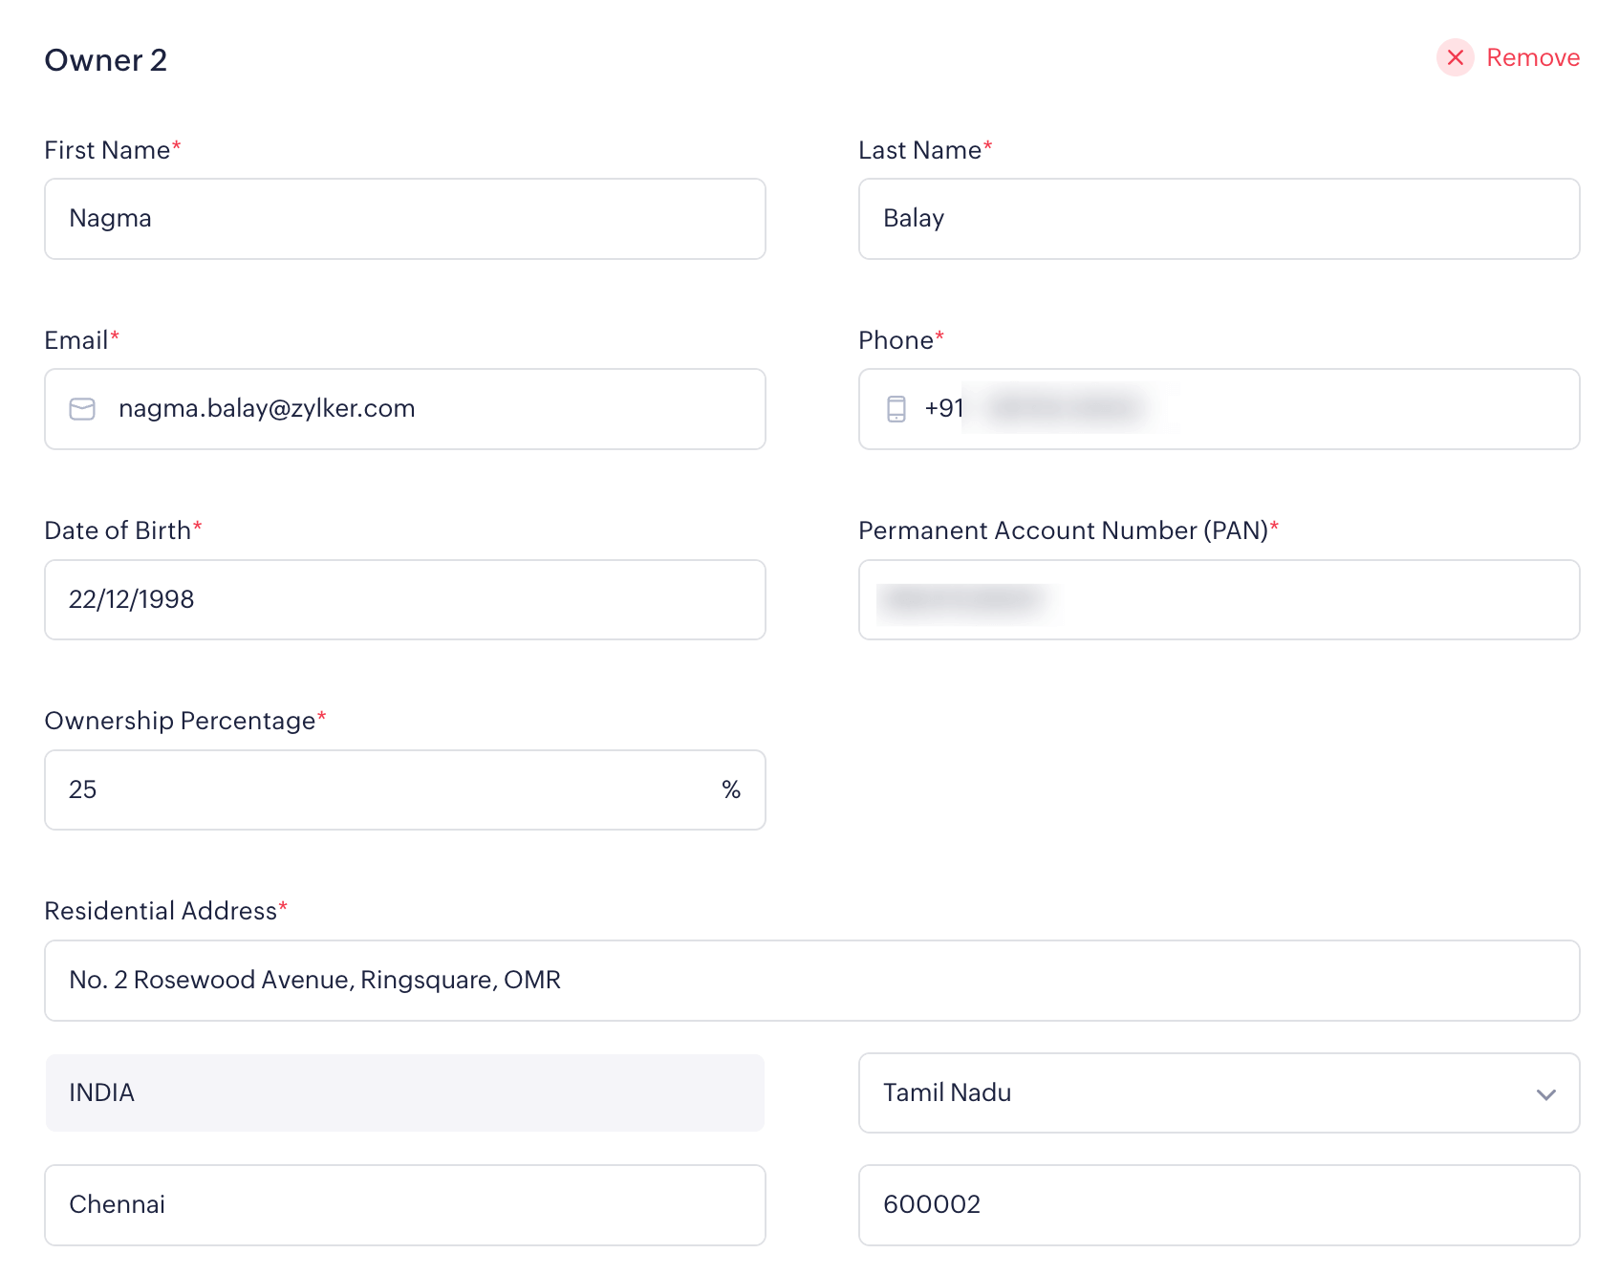Screen dimensions: 1619x1275
Task: Focus the Date of Birth field
Action: click(x=404, y=599)
